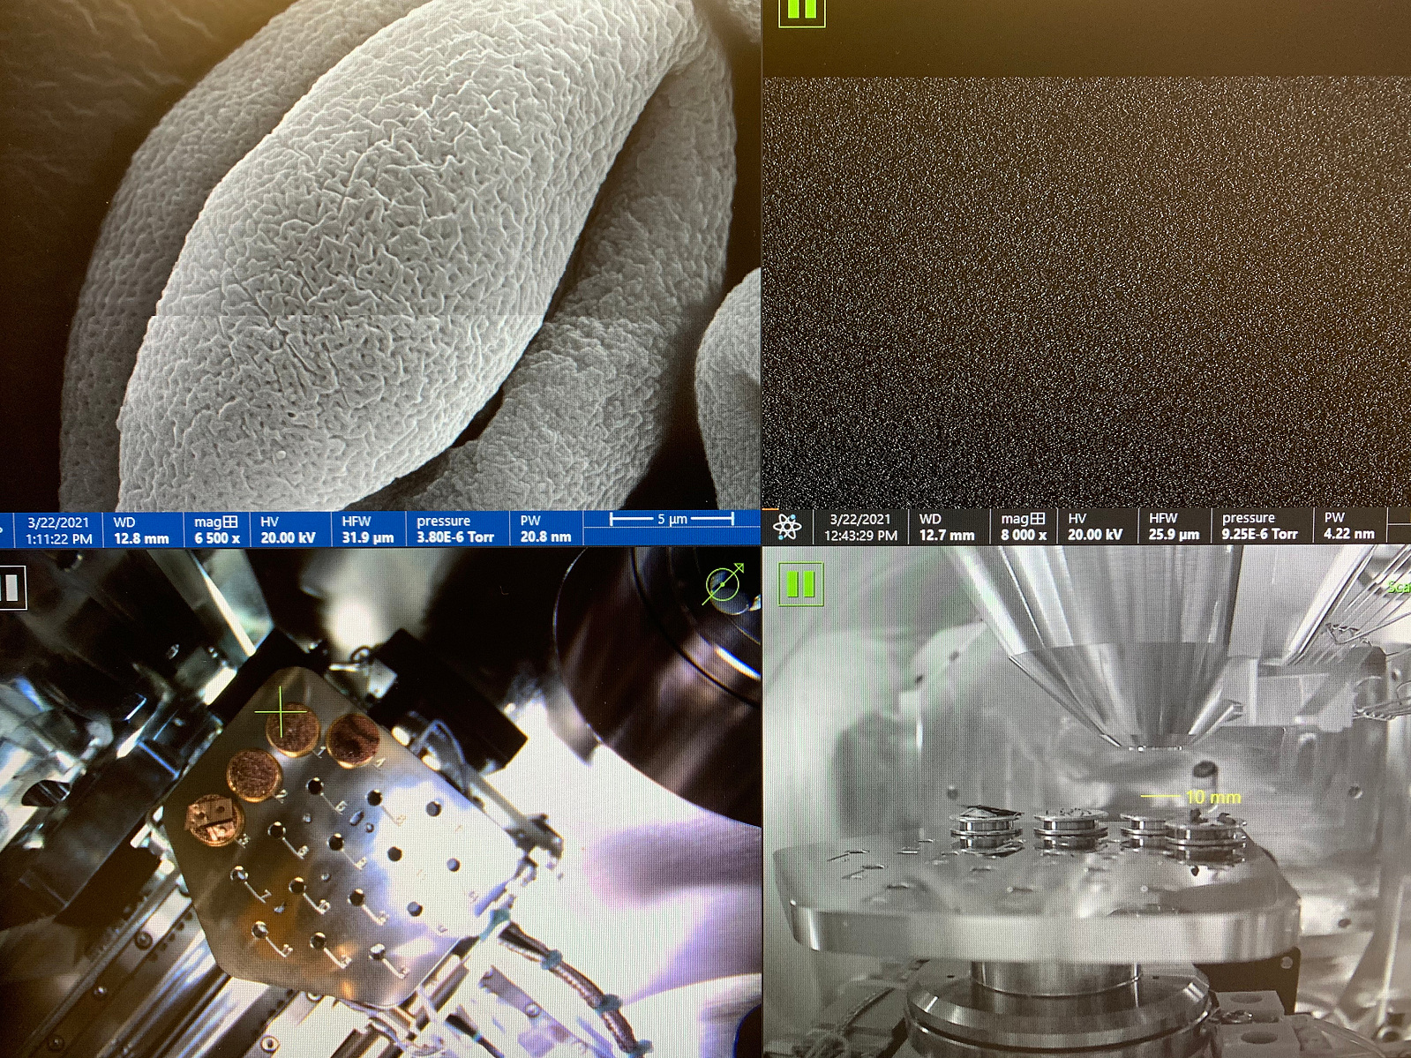Click the 6 500 x magnification value
The width and height of the screenshot is (1411, 1058).
pos(217,537)
